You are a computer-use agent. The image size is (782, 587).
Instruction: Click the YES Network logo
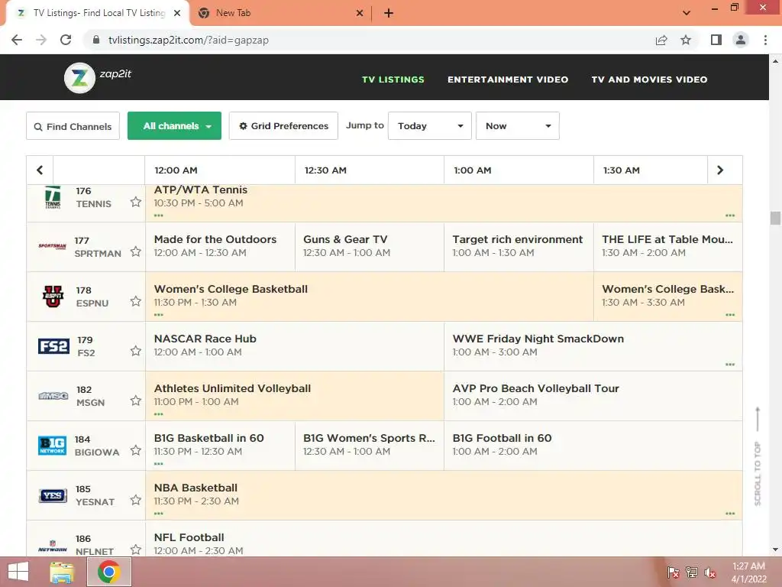click(53, 495)
